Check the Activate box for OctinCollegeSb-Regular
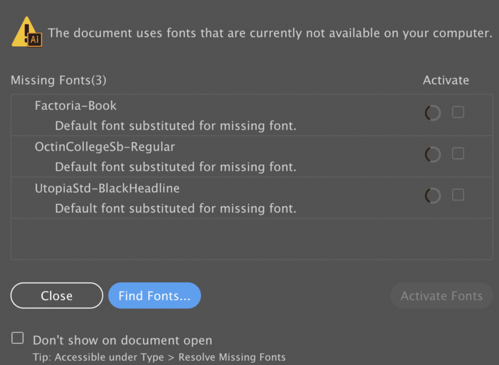Screen dimensions: 499x365 pyautogui.click(x=458, y=154)
